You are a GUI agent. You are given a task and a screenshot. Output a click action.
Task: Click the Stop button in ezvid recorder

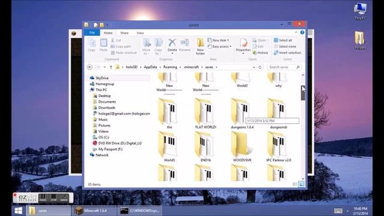click(x=53, y=198)
